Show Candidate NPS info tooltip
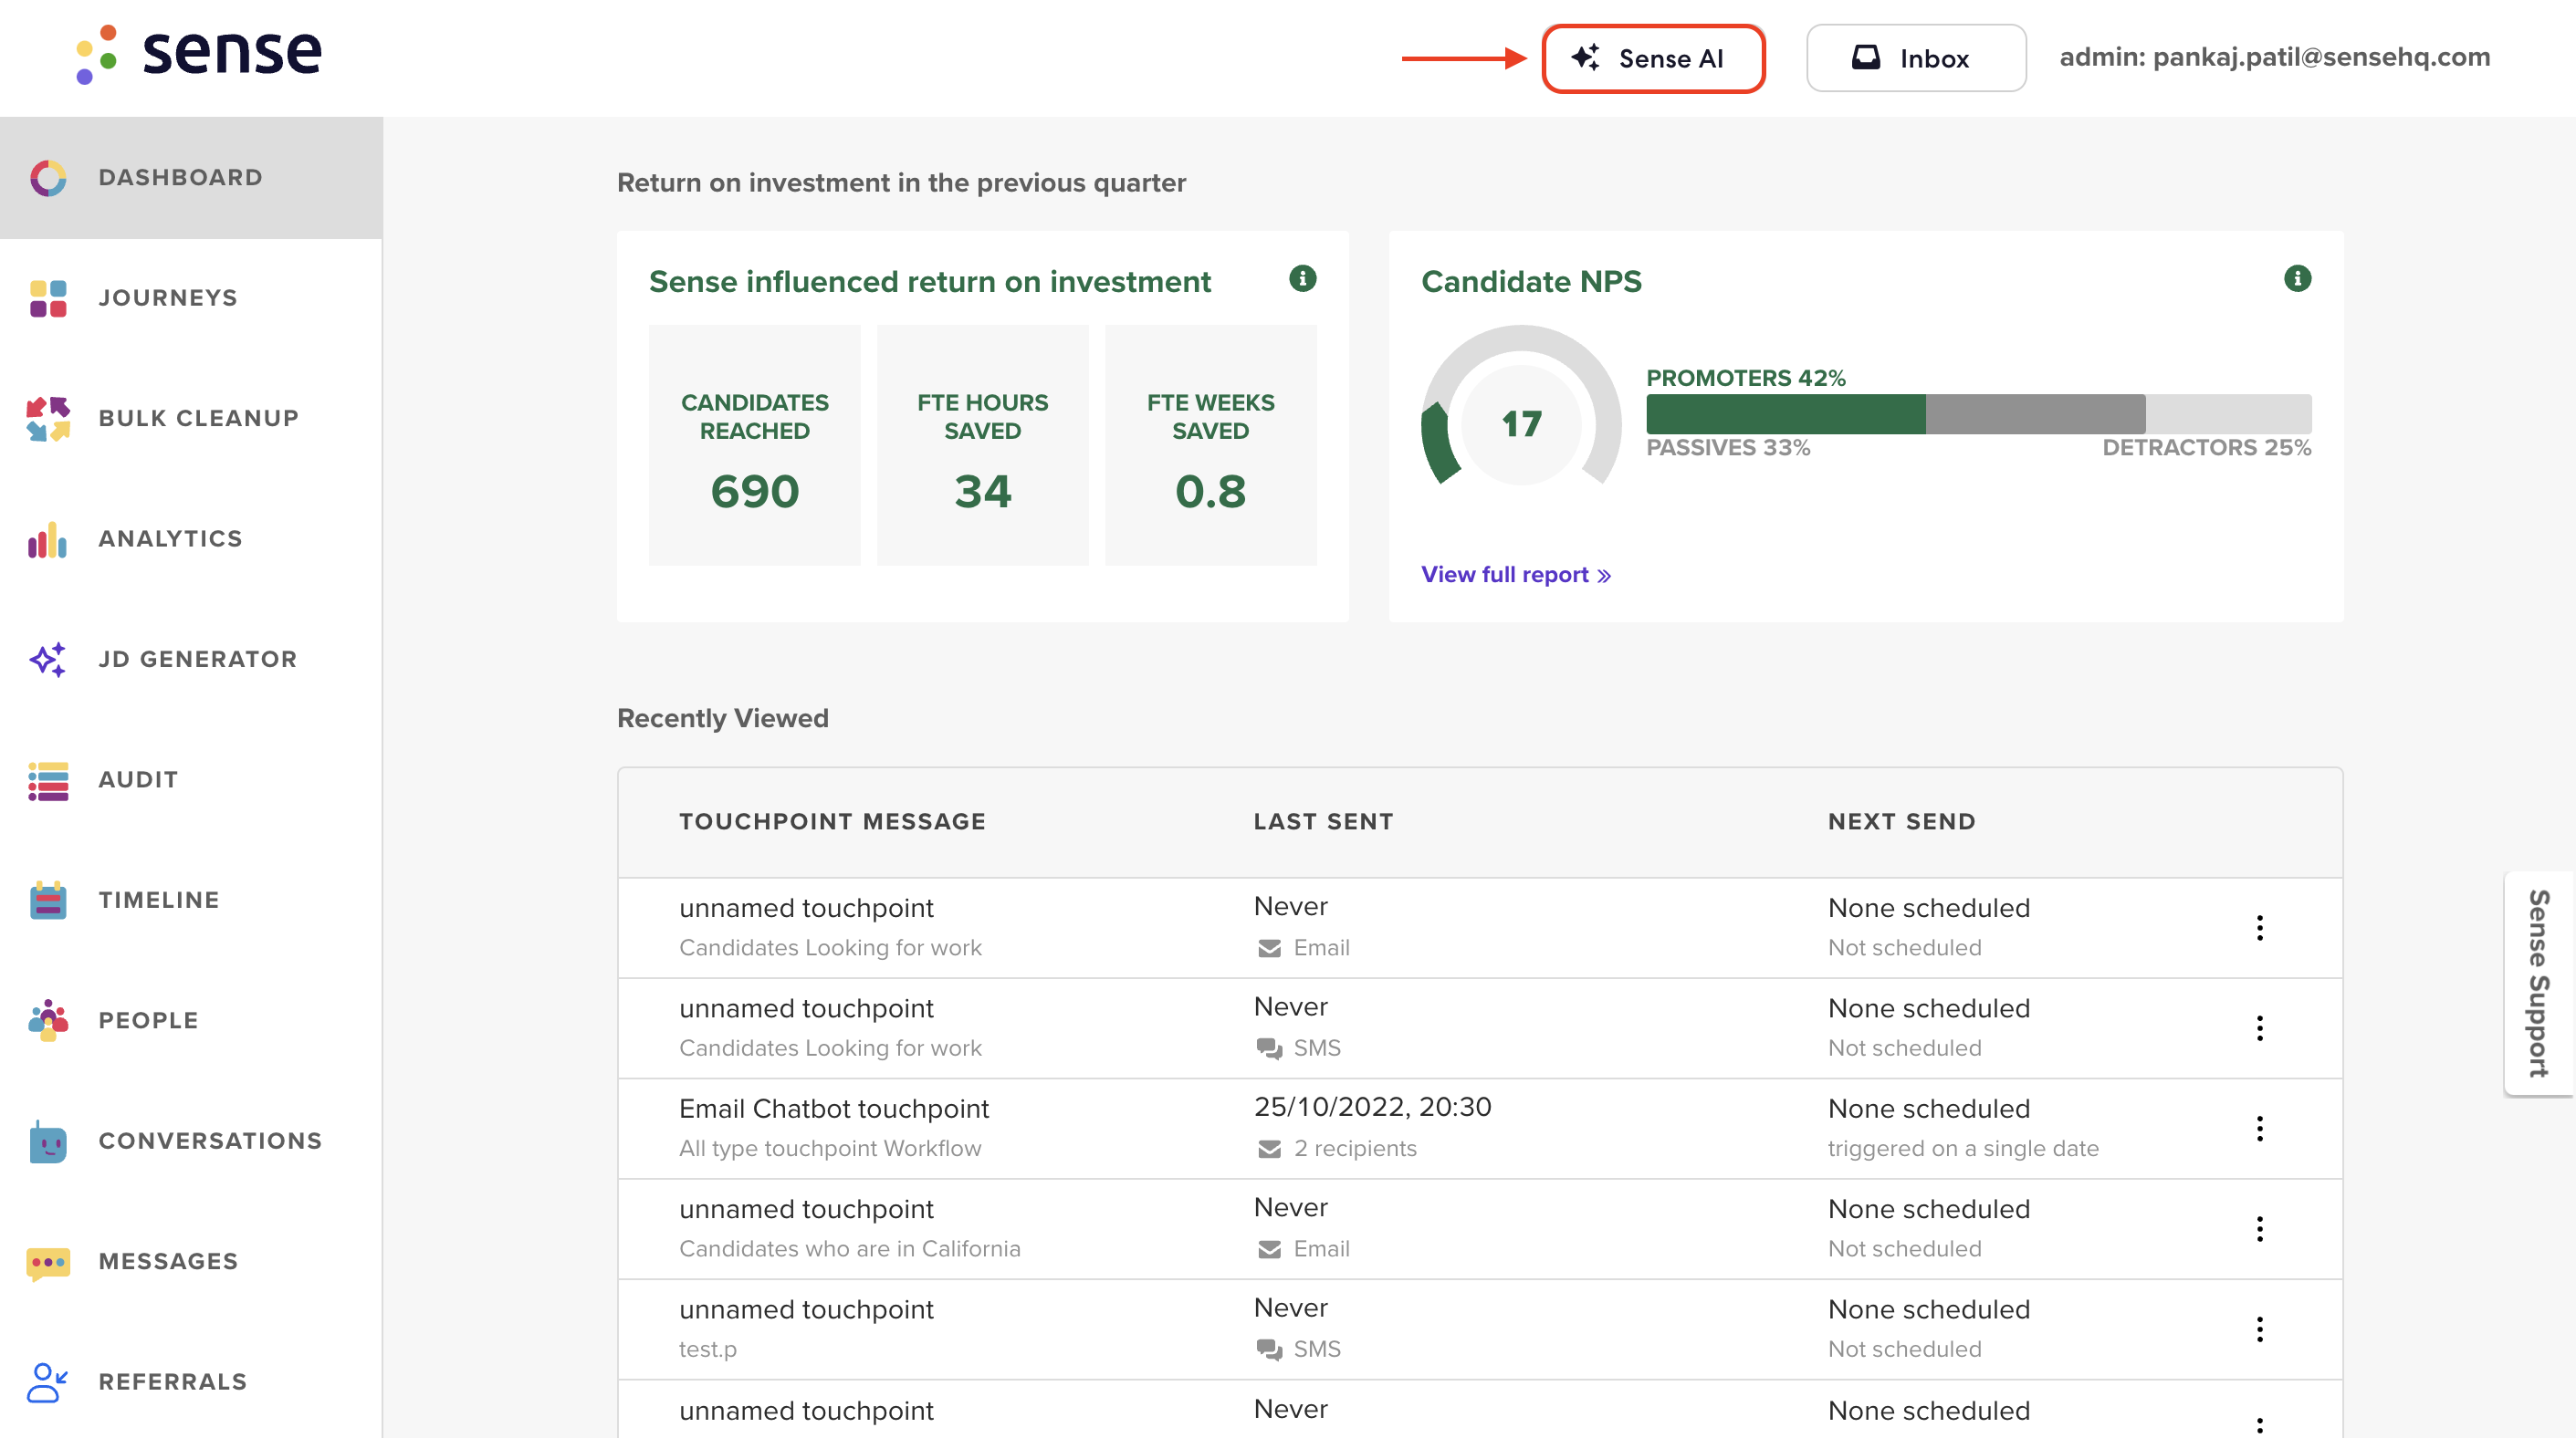The image size is (2576, 1438). click(2297, 277)
